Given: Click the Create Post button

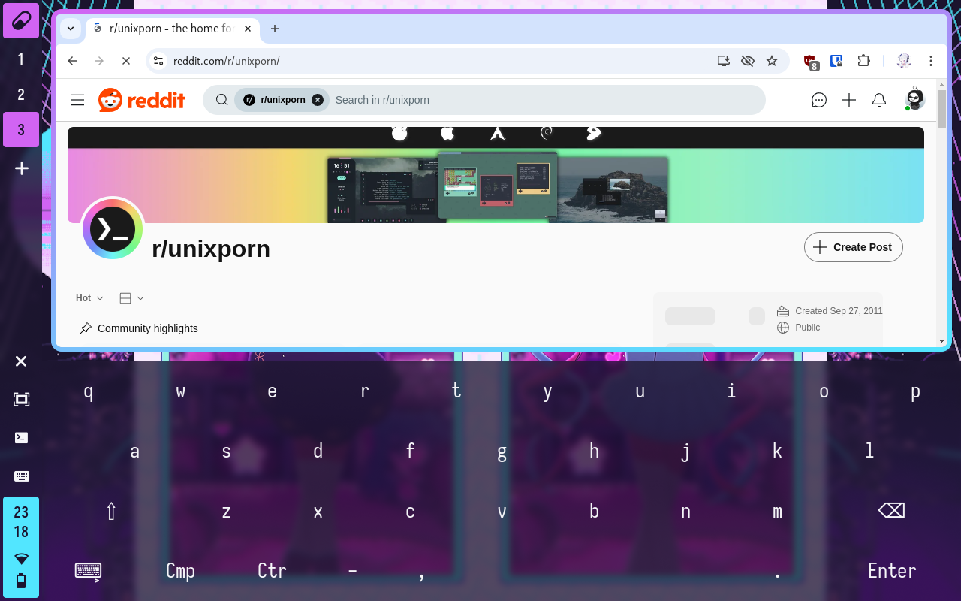Looking at the screenshot, I should coord(853,247).
